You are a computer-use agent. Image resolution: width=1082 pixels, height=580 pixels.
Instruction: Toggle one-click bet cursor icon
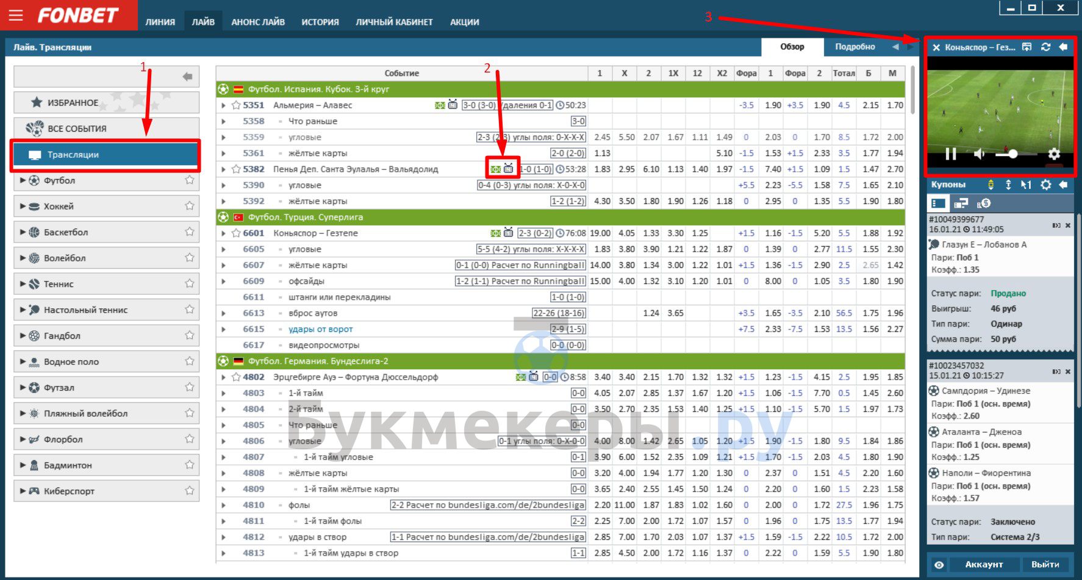1026,185
